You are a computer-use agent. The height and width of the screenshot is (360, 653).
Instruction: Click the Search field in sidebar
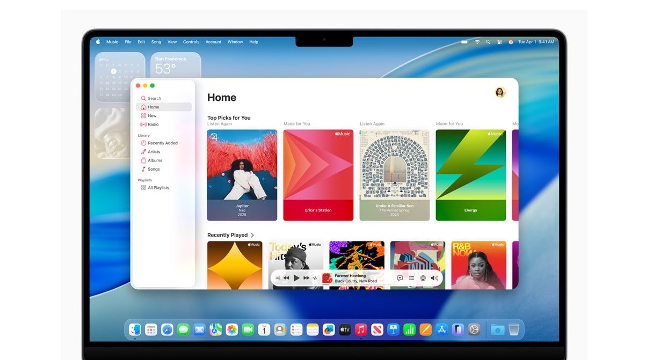click(x=154, y=98)
